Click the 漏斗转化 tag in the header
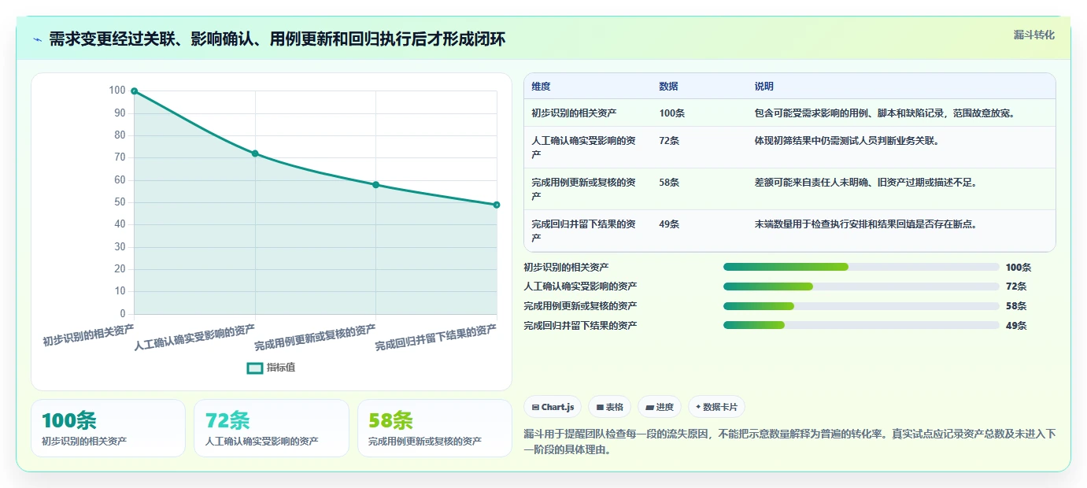This screenshot has width=1087, height=488. pos(1033,35)
